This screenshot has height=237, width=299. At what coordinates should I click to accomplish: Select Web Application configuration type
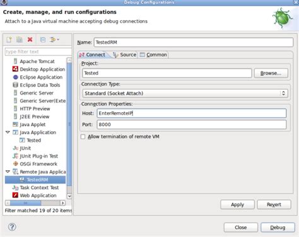[38, 195]
